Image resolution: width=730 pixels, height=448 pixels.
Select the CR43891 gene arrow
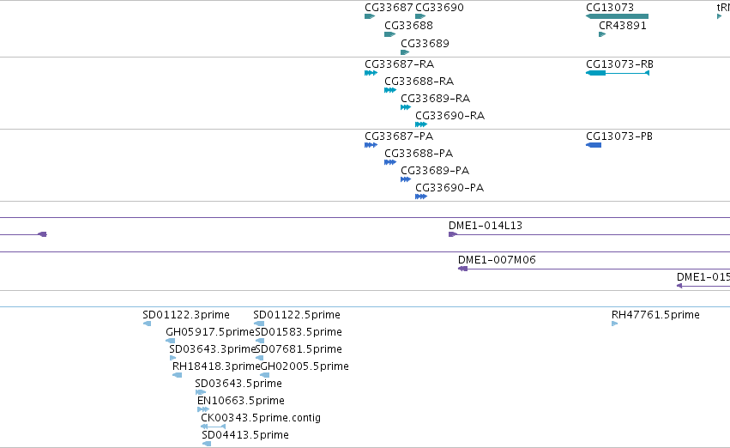point(602,34)
